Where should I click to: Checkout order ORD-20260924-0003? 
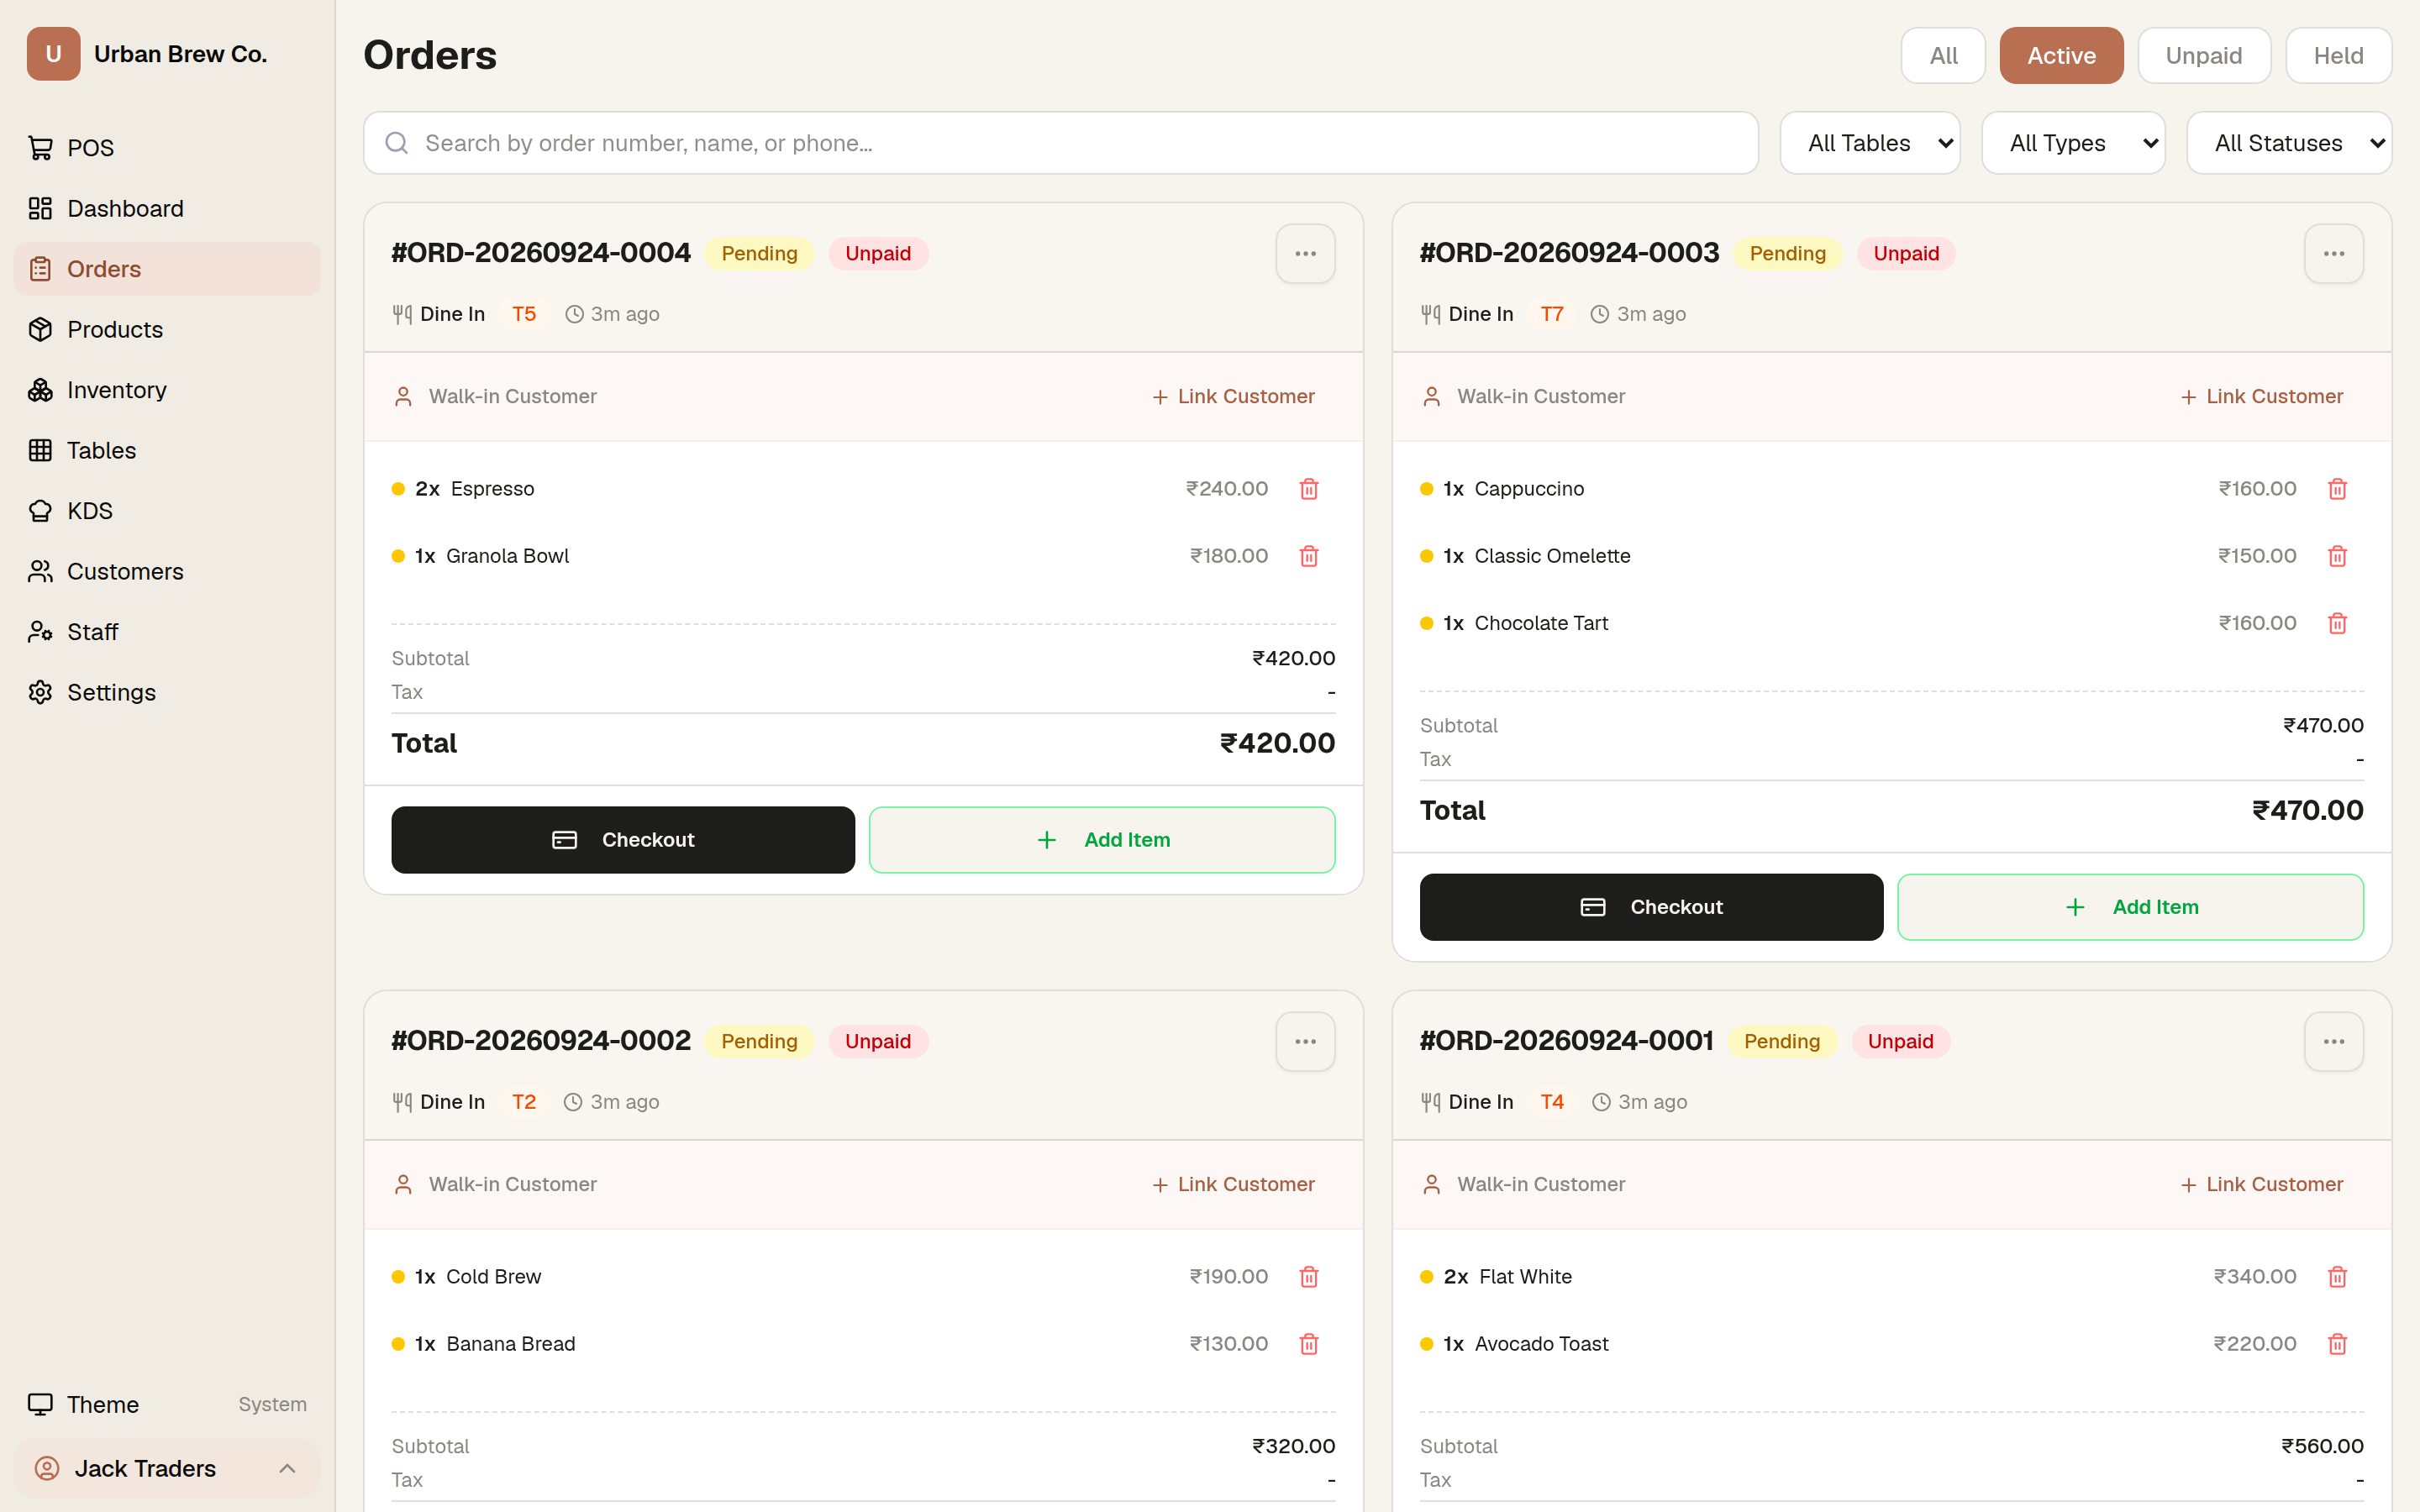[1651, 907]
